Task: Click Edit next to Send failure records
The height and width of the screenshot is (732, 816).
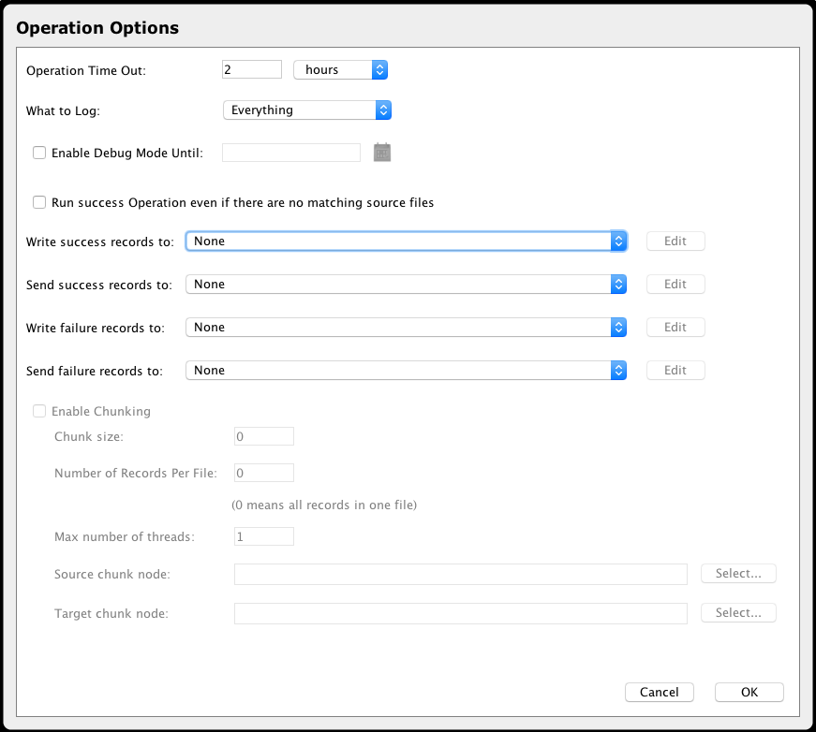Action: tap(675, 371)
